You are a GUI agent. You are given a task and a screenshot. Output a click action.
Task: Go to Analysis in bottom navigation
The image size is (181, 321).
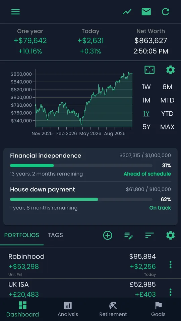point(68,309)
